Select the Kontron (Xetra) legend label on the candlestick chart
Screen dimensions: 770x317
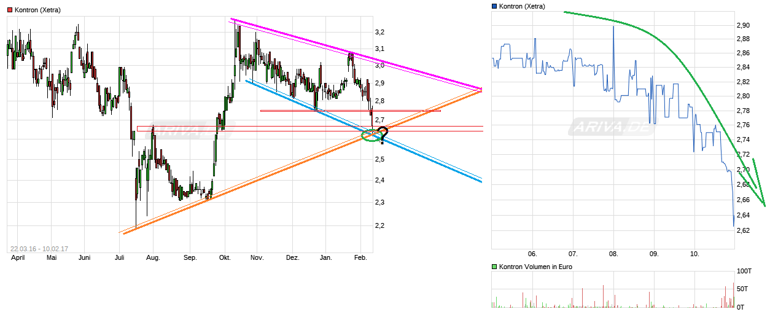coord(38,10)
